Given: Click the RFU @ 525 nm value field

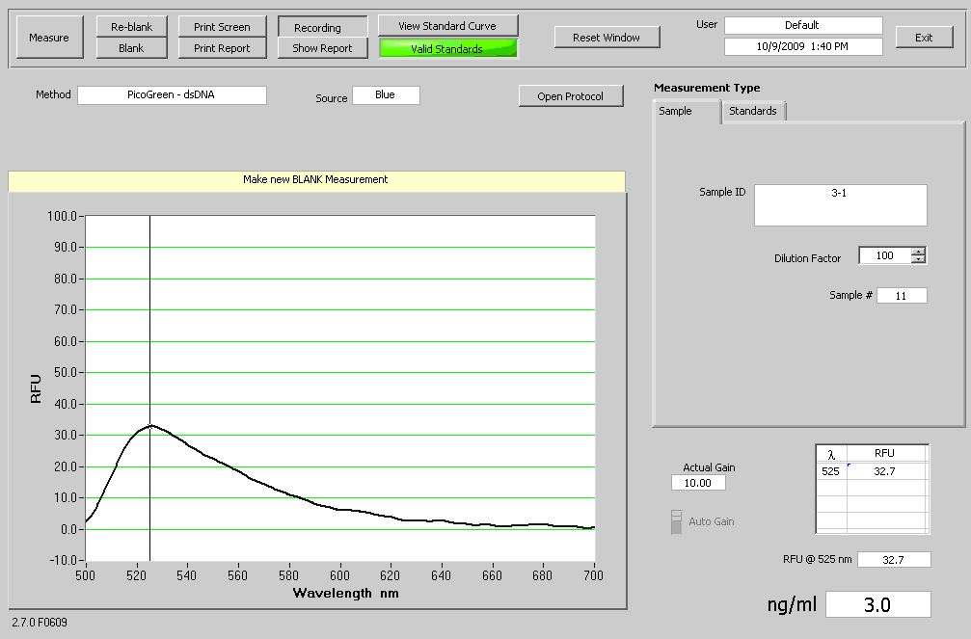Looking at the screenshot, I should pyautogui.click(x=894, y=560).
